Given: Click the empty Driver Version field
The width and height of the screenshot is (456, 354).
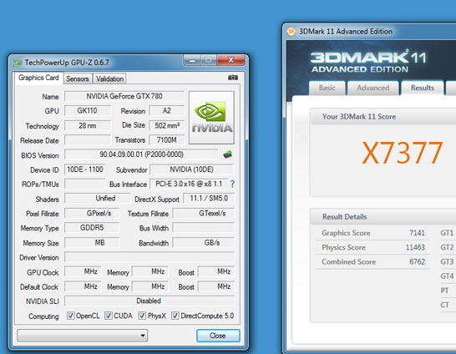Looking at the screenshot, I should (149, 257).
